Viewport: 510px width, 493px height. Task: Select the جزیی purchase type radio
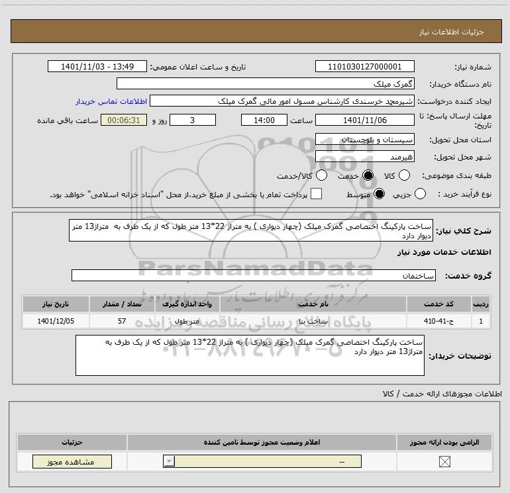point(420,194)
